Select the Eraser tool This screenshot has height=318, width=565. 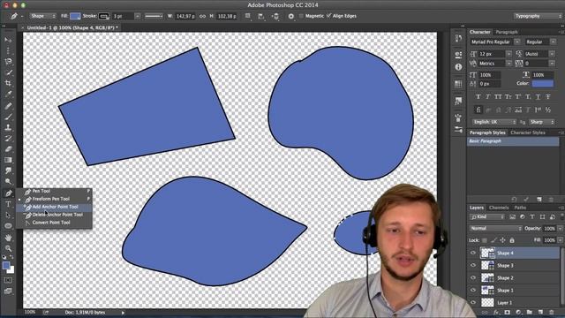8,149
